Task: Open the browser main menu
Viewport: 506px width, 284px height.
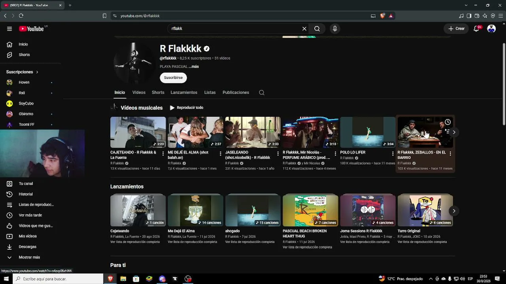Action: click(501, 16)
